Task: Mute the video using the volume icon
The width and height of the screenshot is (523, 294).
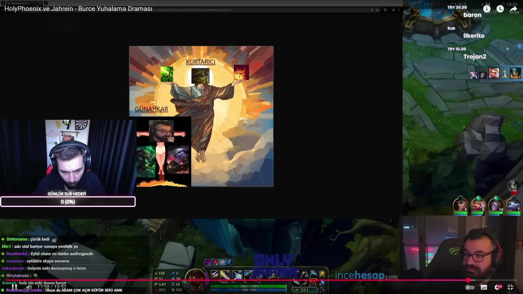Action: point(29,287)
